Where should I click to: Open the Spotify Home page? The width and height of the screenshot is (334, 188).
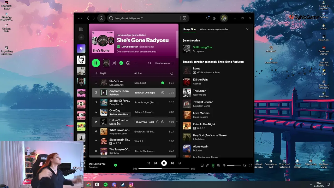pyautogui.click(x=101, y=18)
